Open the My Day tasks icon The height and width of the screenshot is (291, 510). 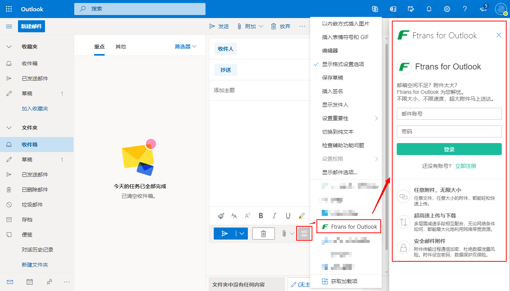click(x=411, y=9)
